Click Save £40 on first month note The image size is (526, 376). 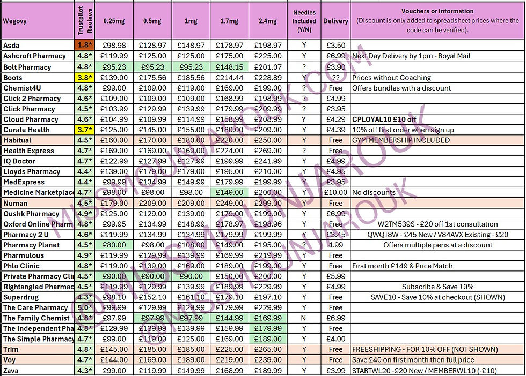(x=437, y=359)
